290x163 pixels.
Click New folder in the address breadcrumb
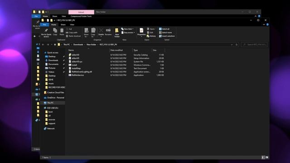[92, 44]
